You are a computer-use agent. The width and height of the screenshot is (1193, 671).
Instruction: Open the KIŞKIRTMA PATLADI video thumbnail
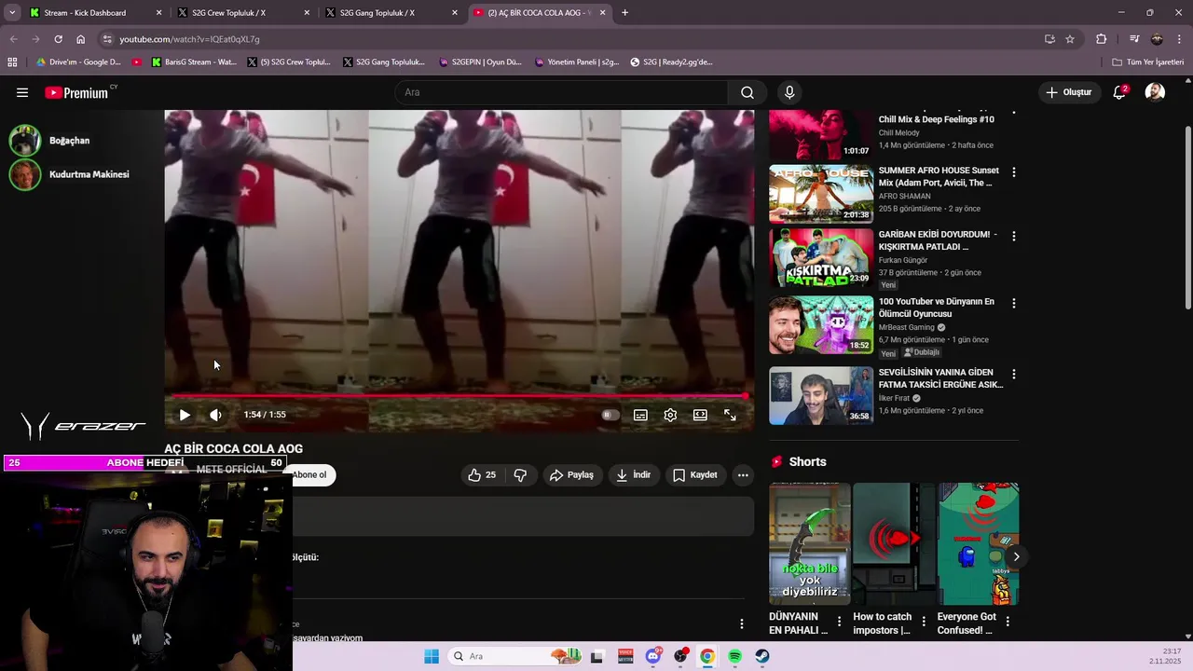(821, 257)
